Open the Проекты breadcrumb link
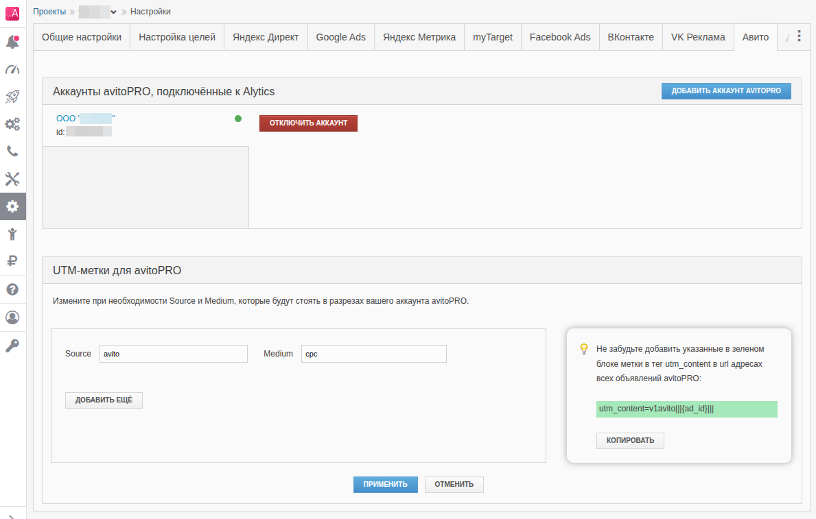 [x=49, y=12]
